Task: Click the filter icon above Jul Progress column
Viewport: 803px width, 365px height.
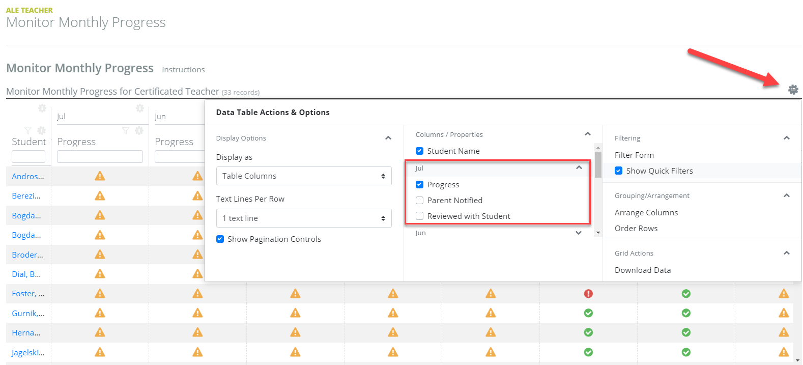Action: click(126, 131)
